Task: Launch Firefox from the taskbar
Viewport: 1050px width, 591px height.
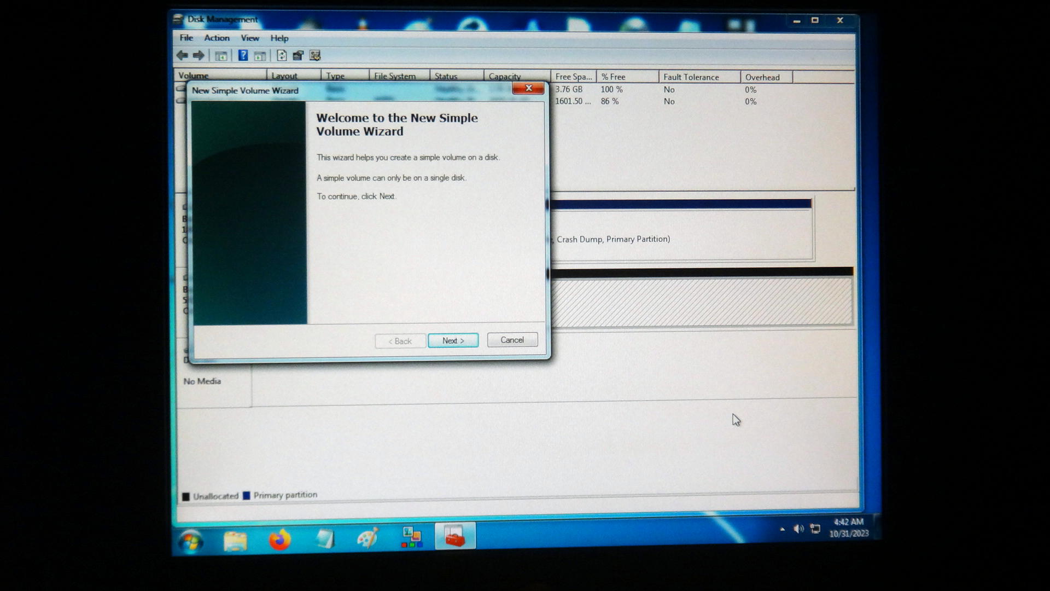Action: point(280,540)
